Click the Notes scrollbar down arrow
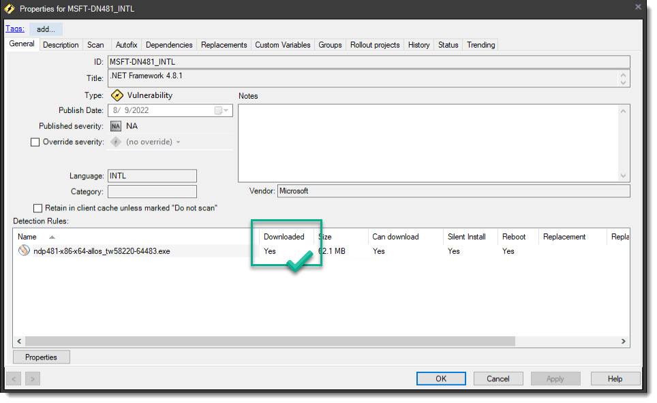Image resolution: width=657 pixels, height=403 pixels. click(622, 175)
